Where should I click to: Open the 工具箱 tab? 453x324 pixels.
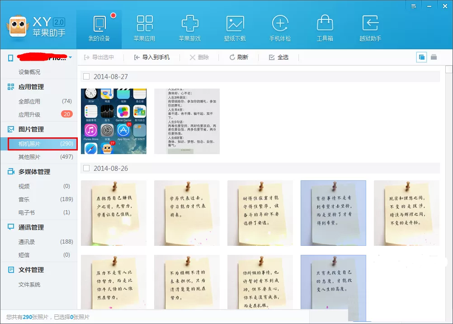tap(325, 29)
